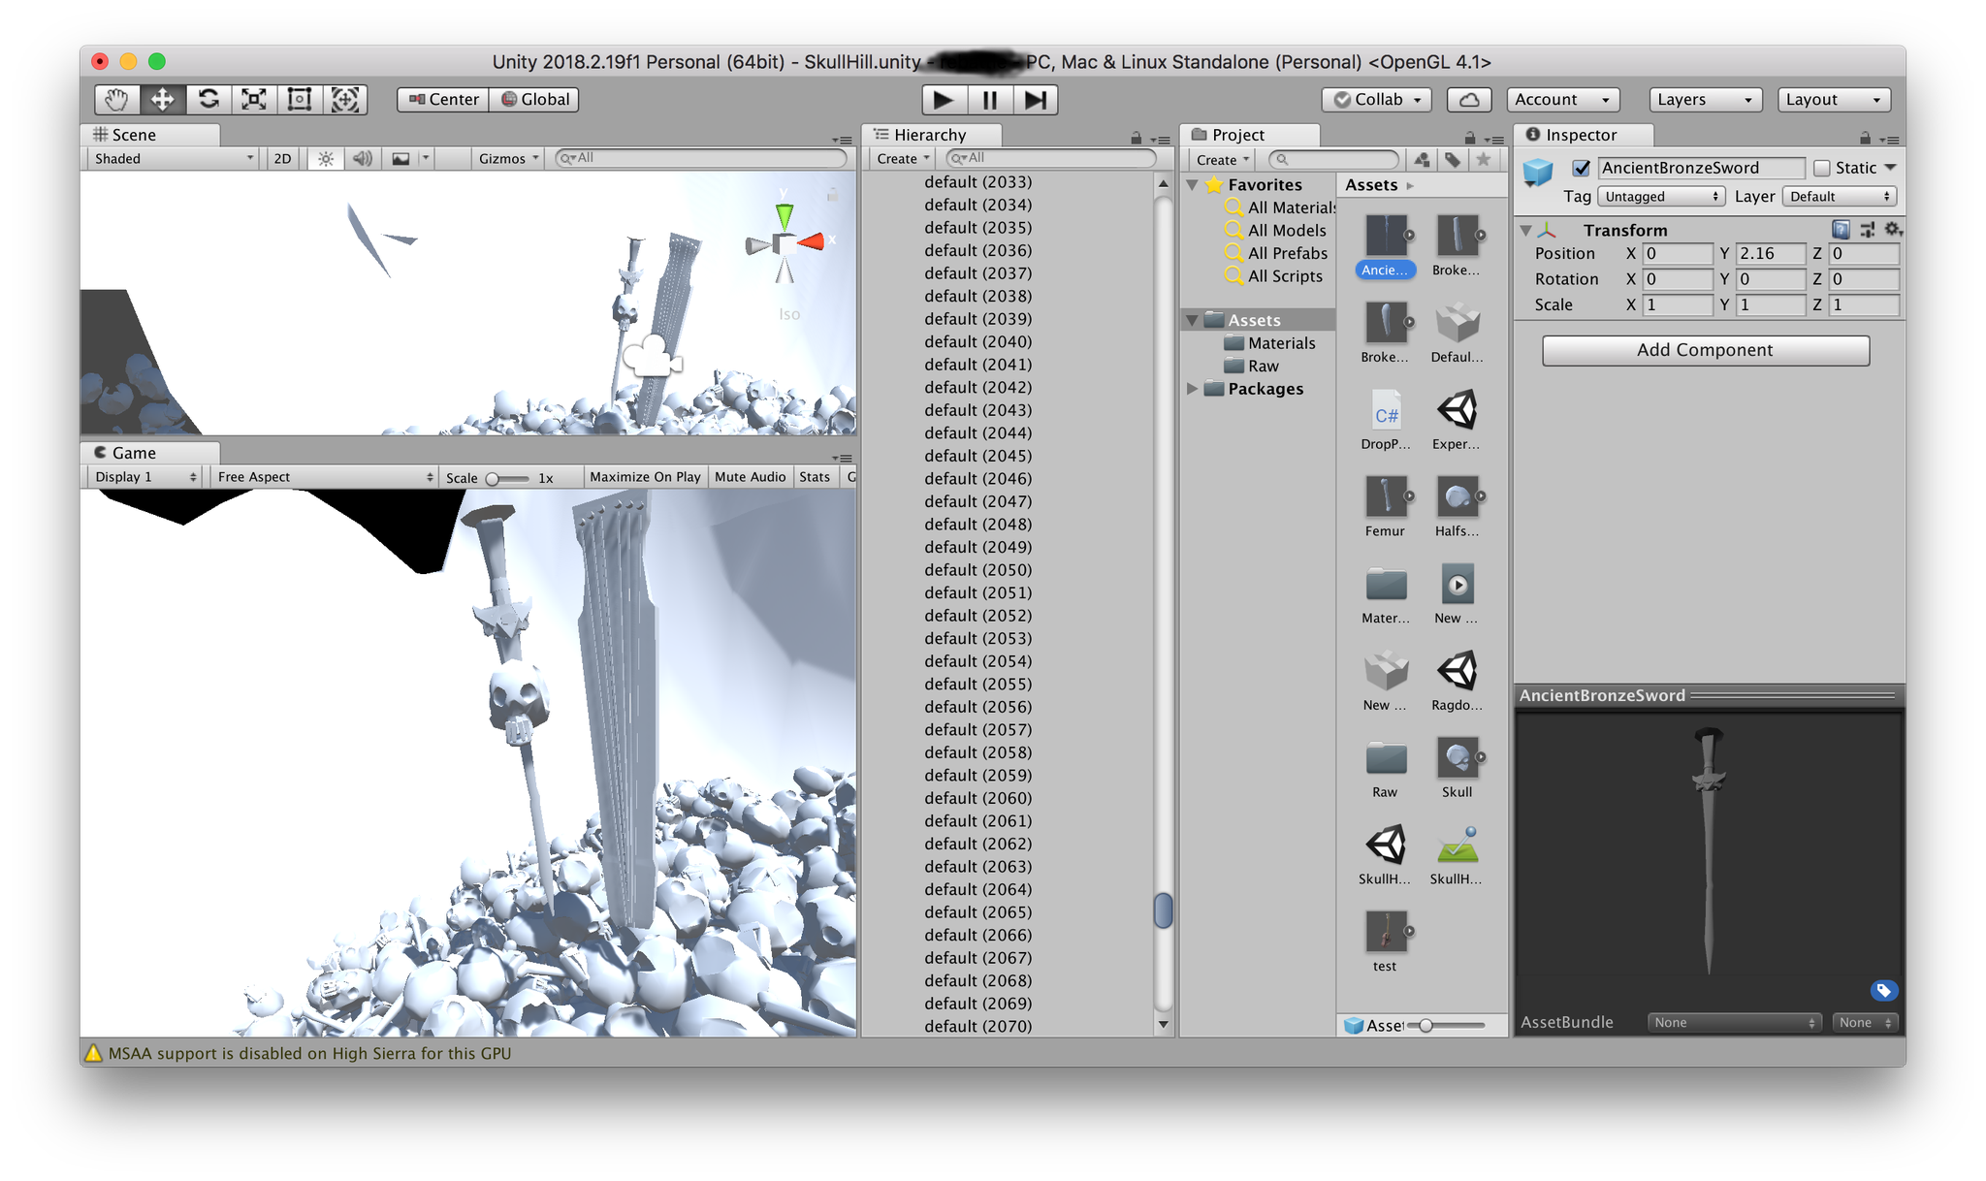Click Maximize On Play button
This screenshot has height=1181, width=1986.
645,477
